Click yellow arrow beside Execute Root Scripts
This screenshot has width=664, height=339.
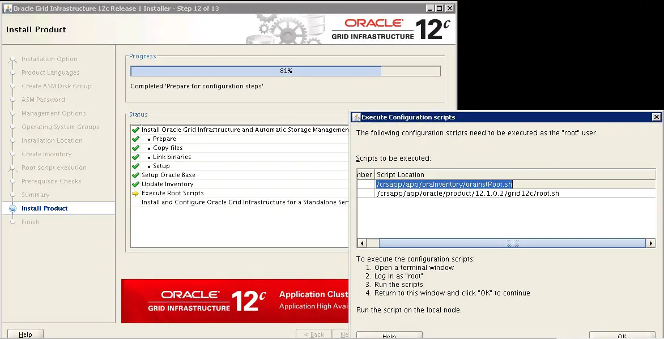pos(135,194)
